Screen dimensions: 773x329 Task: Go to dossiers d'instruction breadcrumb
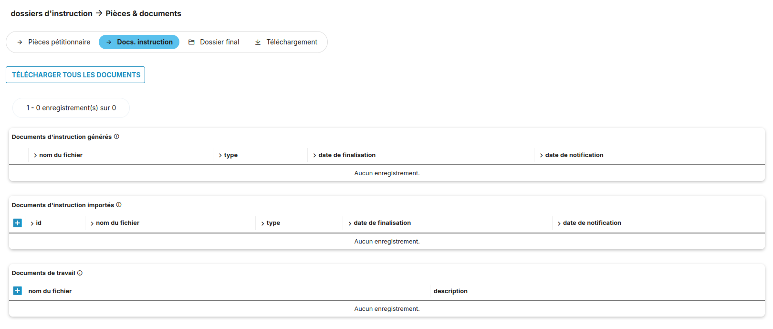point(52,13)
